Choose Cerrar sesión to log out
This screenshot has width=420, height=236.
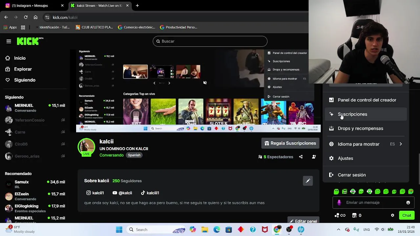click(366, 175)
